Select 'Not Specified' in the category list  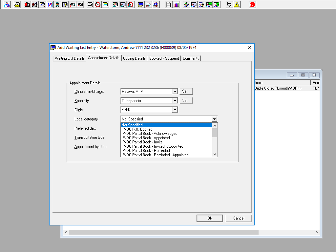click(x=166, y=125)
